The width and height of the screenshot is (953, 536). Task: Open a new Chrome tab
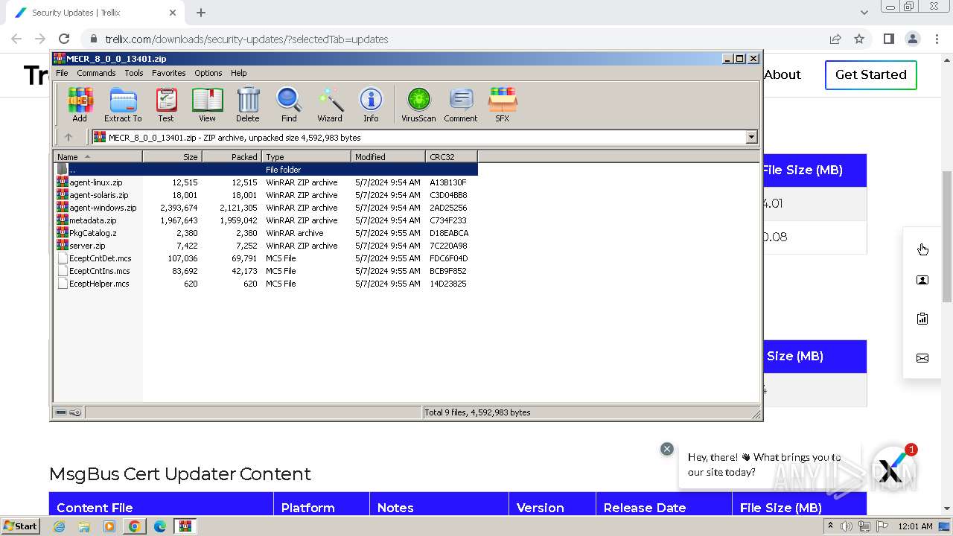[x=201, y=13]
